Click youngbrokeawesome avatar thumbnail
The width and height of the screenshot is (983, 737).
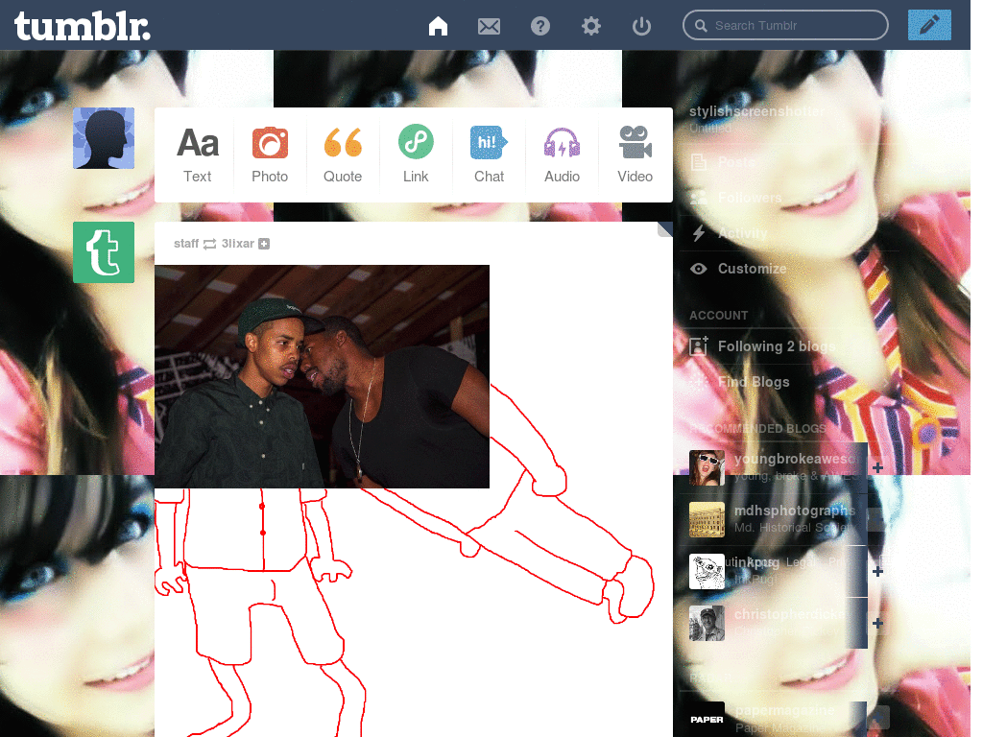707,467
